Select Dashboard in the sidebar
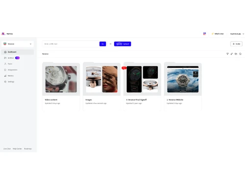Viewport: 245px width, 183px height. point(18,52)
